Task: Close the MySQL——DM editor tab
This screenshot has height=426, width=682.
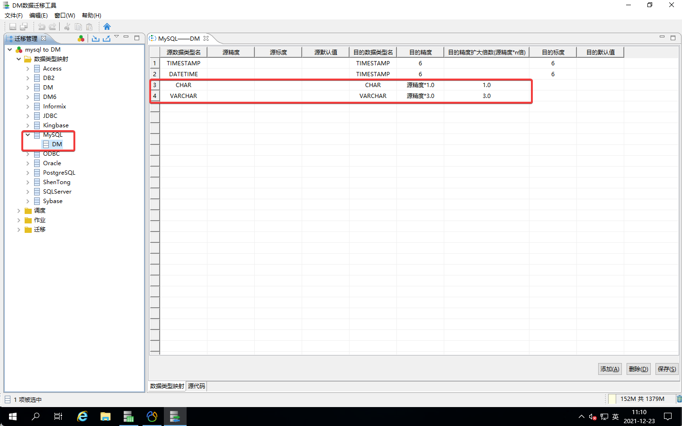Action: pos(206,38)
